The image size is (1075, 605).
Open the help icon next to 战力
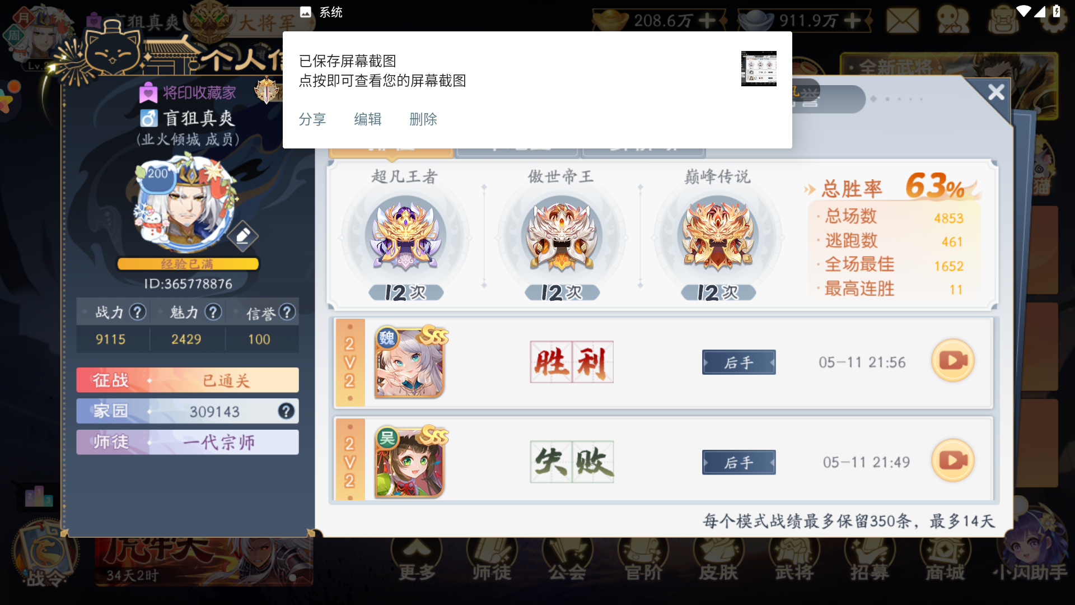pos(138,312)
